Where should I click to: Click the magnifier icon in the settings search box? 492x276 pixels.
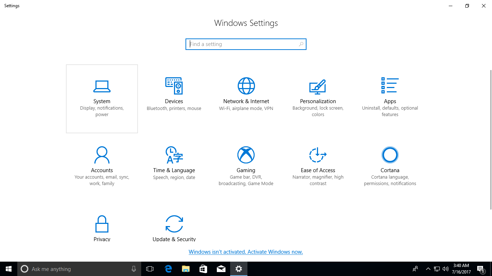tap(301, 44)
